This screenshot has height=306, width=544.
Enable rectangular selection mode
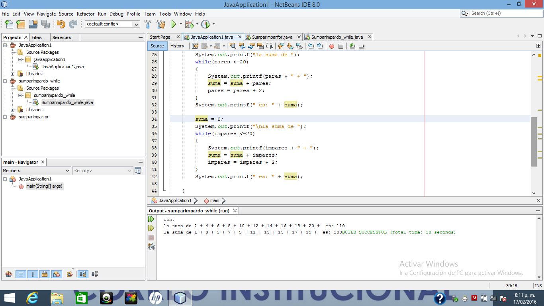point(270,46)
